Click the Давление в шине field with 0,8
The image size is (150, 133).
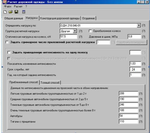click(134, 37)
